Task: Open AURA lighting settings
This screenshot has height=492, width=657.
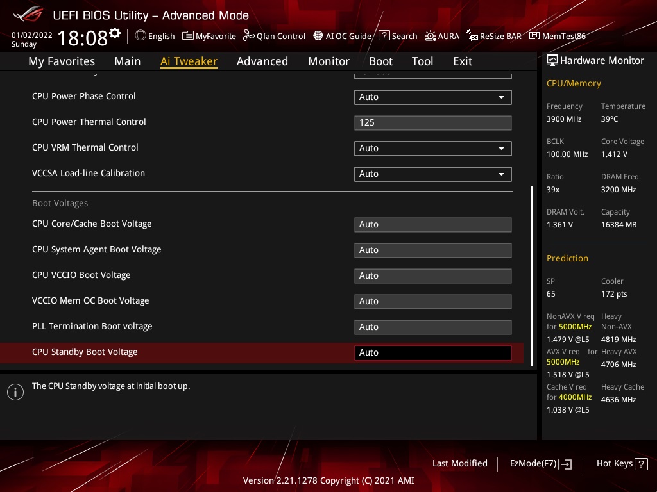Action: [442, 36]
